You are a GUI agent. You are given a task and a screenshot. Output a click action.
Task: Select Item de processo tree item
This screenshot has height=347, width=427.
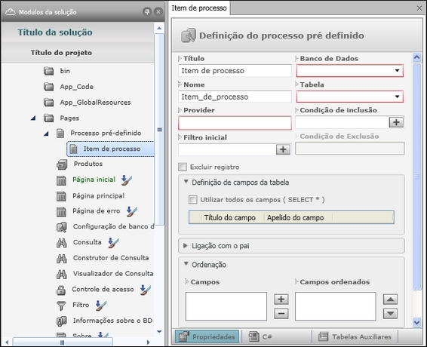click(111, 149)
